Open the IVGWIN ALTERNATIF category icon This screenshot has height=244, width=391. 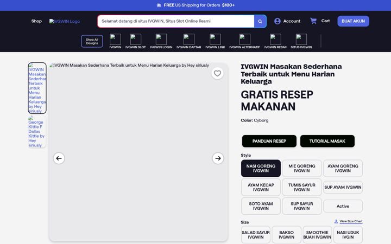pyautogui.click(x=244, y=40)
